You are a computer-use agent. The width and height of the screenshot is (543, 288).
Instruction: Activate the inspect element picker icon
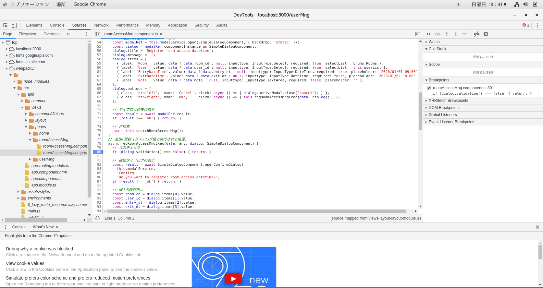(6, 25)
